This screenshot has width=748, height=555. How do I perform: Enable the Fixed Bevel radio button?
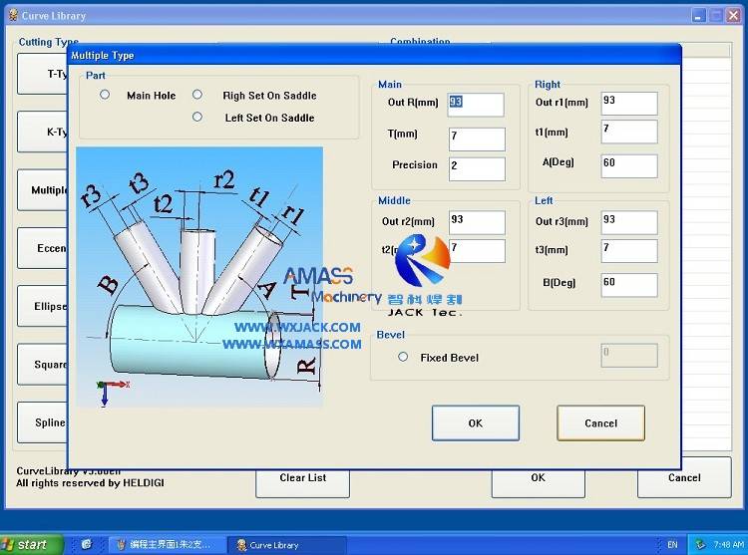403,357
